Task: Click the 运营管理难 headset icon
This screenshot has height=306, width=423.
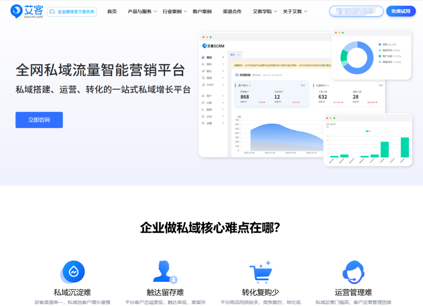Action: [x=353, y=272]
